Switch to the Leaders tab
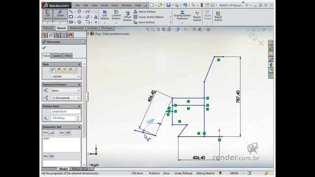This screenshot has height=177, width=315. pyautogui.click(x=57, y=56)
